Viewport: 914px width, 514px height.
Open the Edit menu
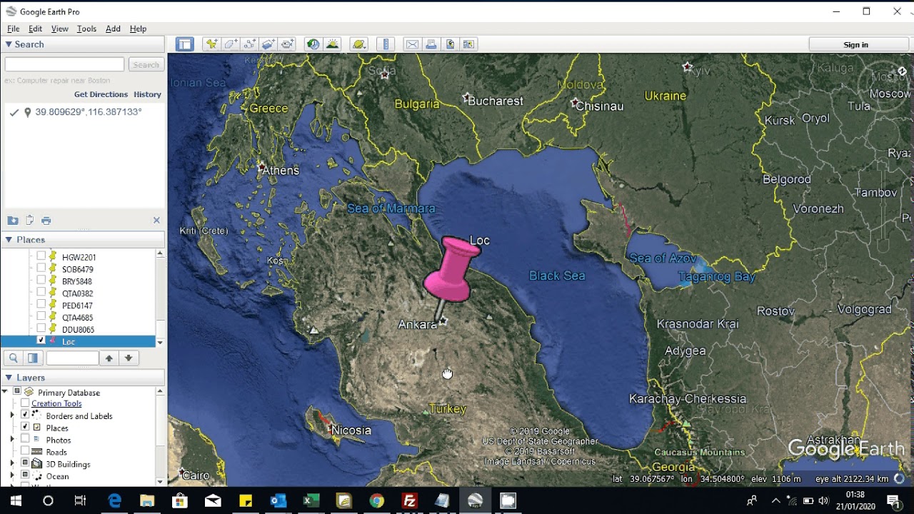(35, 29)
